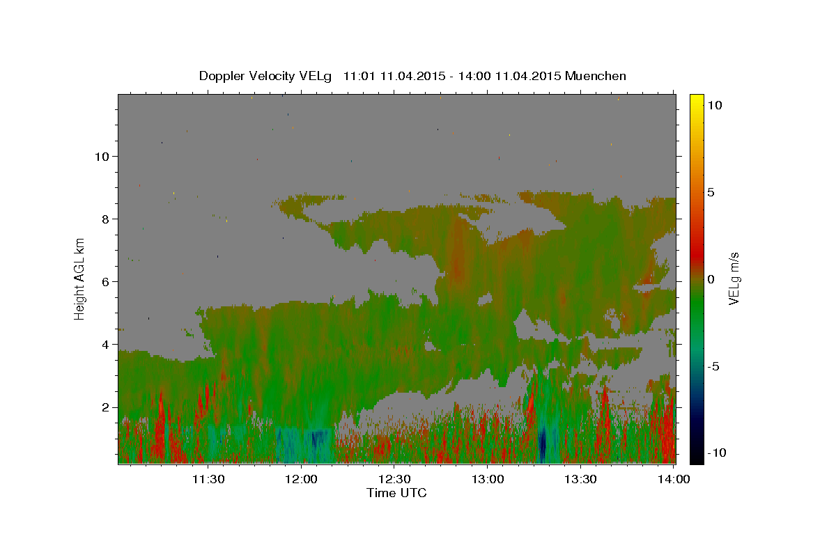The width and height of the screenshot is (836, 557).
Task: Click the "VELg m/s" colorbar label
Action: click(734, 279)
